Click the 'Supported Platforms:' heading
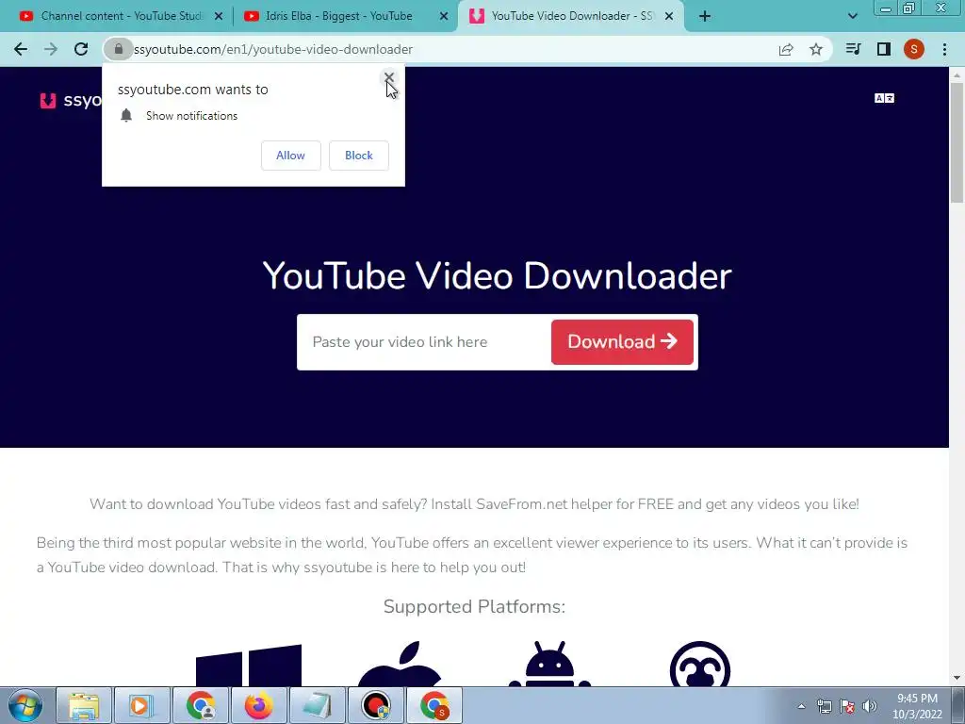Viewport: 965px width, 724px height. tap(474, 607)
